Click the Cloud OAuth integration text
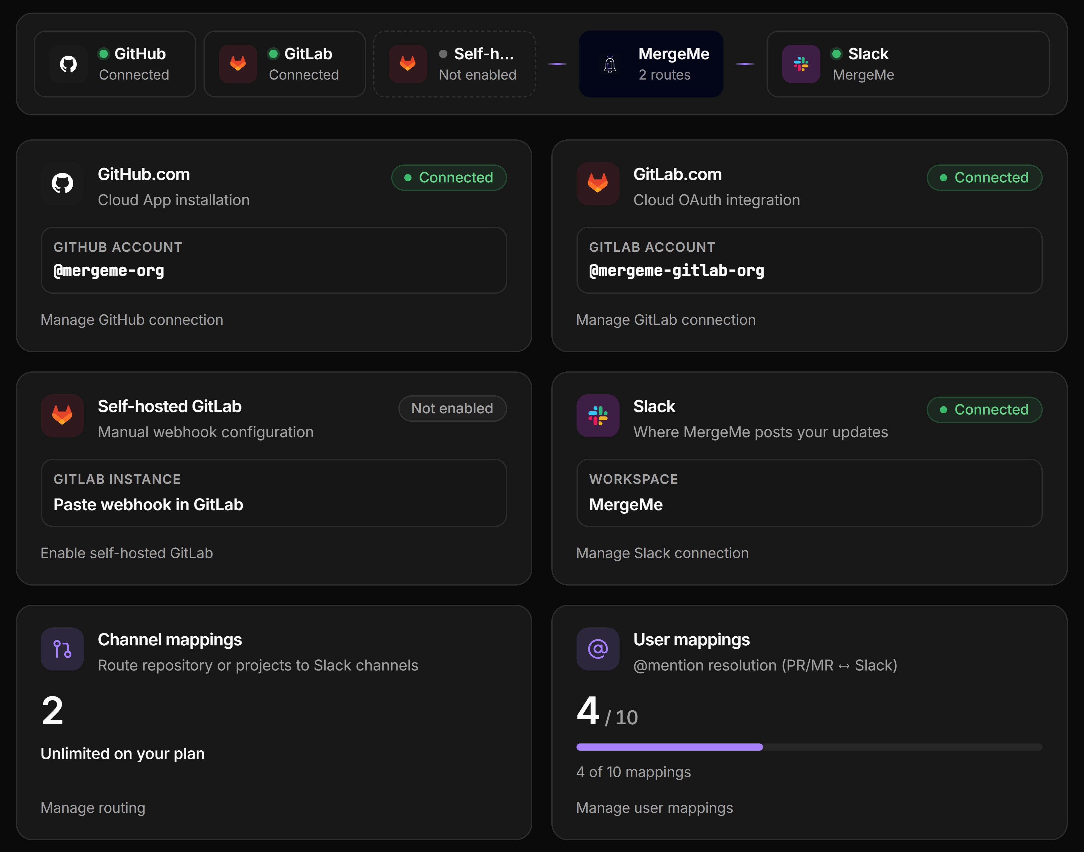Viewport: 1084px width, 852px height. point(717,200)
